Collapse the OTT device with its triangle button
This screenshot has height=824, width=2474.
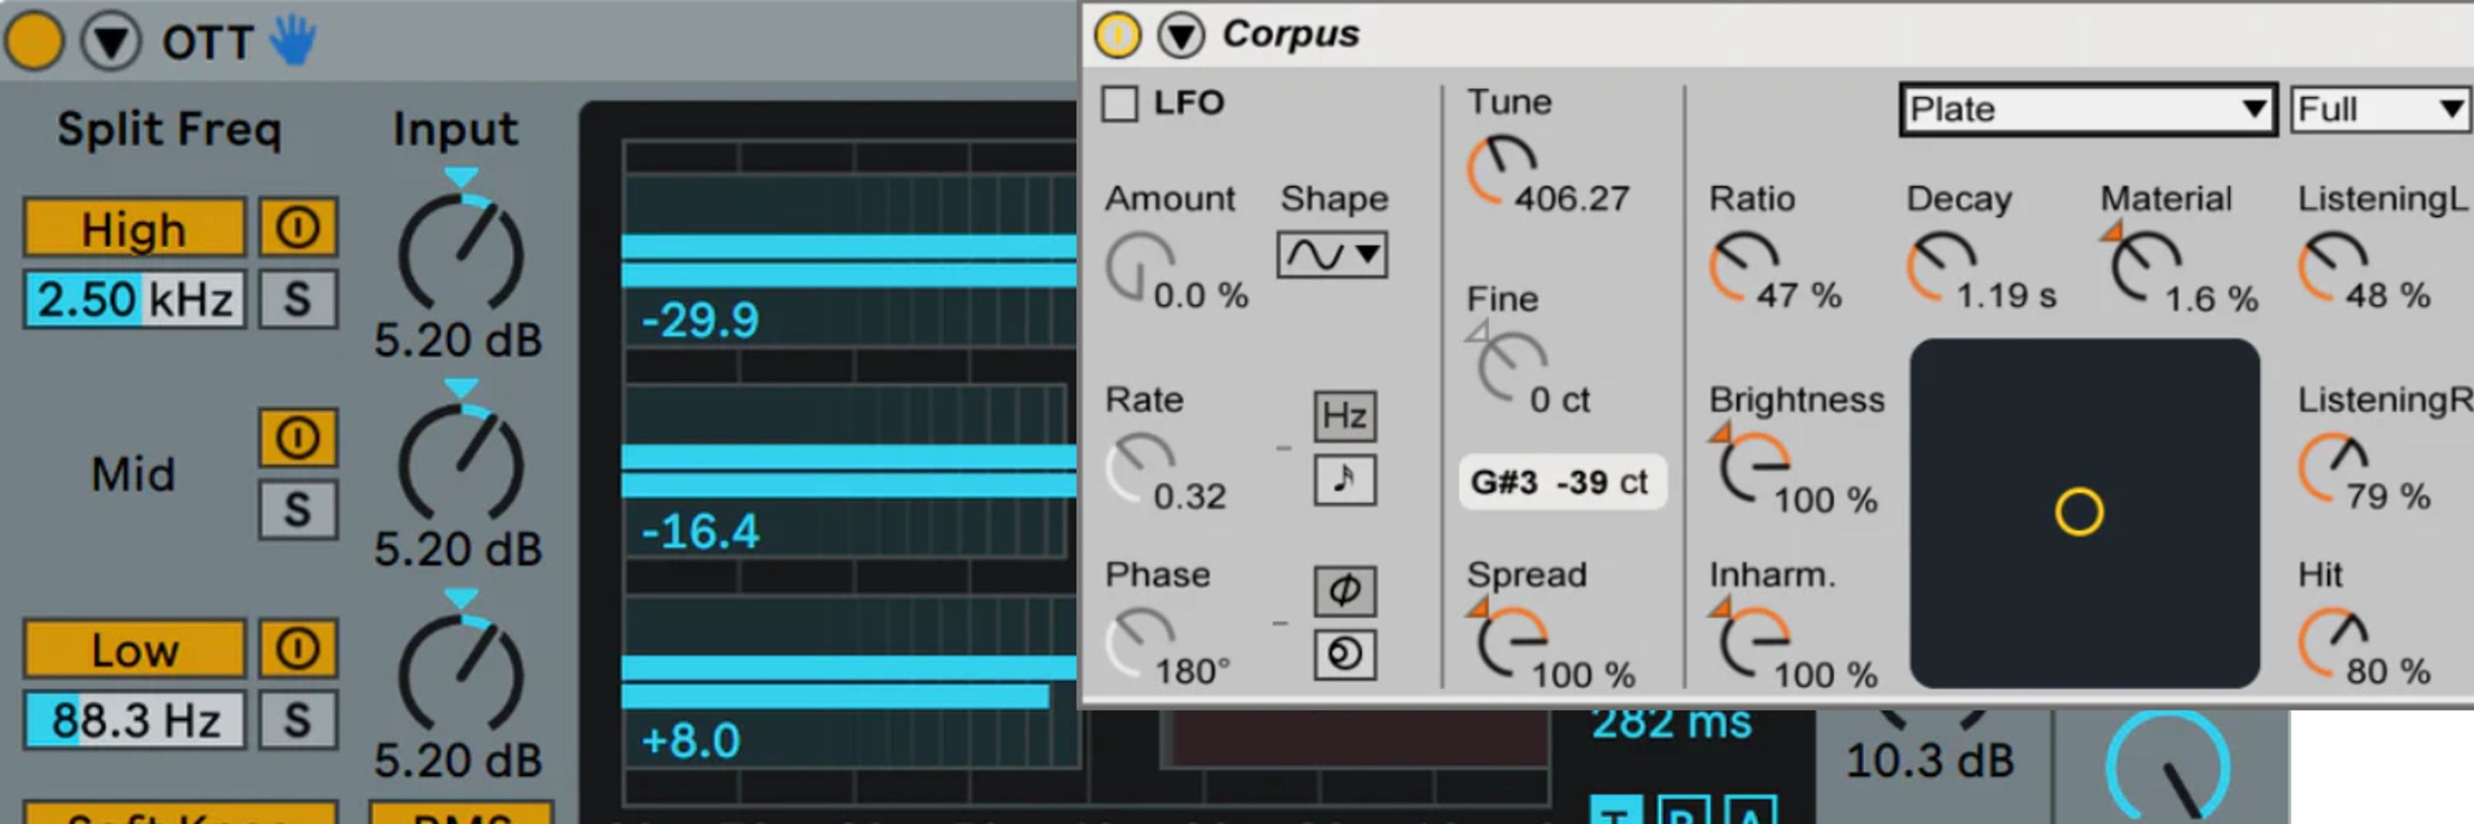tap(111, 40)
